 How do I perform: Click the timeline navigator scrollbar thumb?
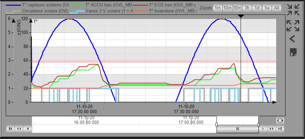coord(237,129)
